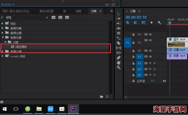Toggle A1 track targeting button
This screenshot has width=188, height=115.
[x=140, y=63]
